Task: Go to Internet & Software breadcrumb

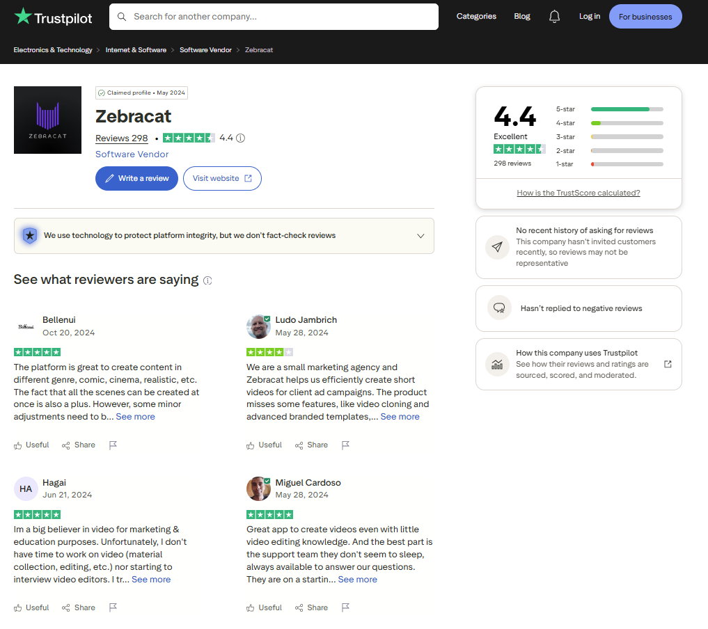Action: pos(136,50)
